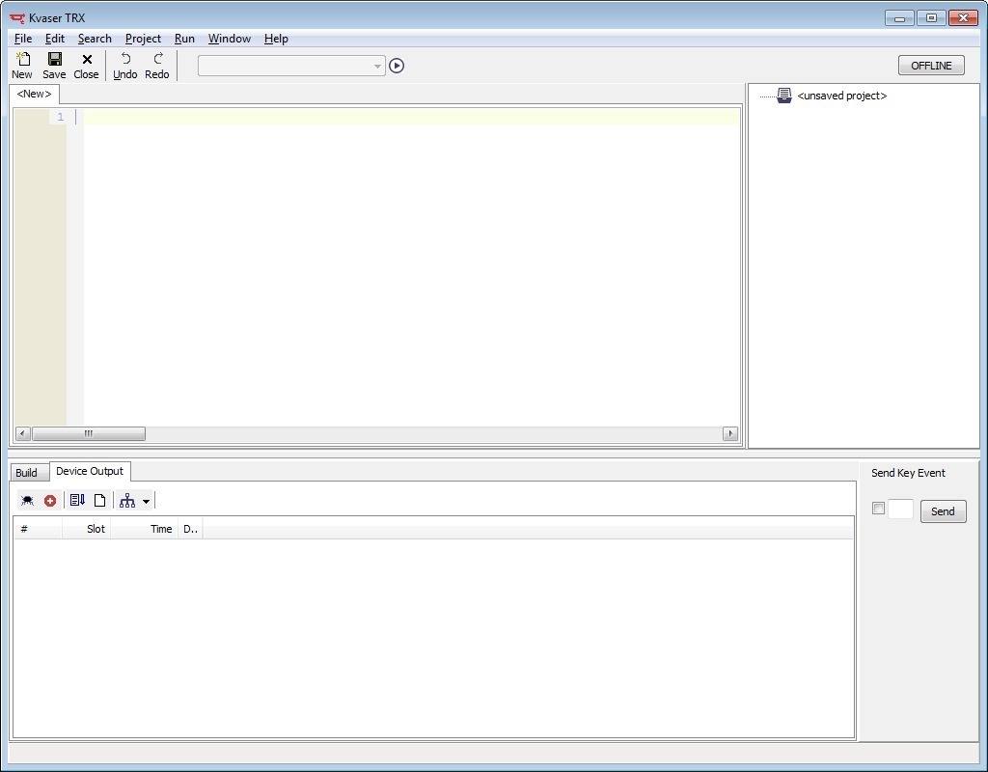Screen dimensions: 988x772
Task: Click the bug debug icon in Device Output
Action: pos(27,500)
